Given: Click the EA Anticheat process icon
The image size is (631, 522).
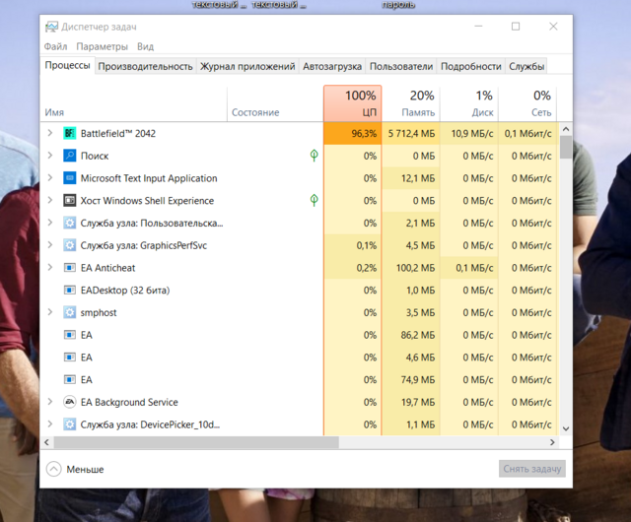Looking at the screenshot, I should point(70,267).
